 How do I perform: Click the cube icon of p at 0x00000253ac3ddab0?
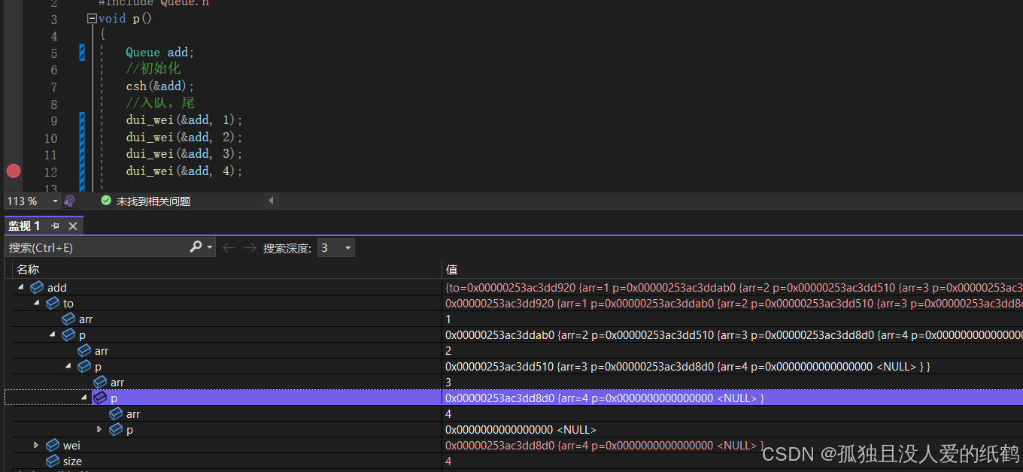pyautogui.click(x=68, y=334)
